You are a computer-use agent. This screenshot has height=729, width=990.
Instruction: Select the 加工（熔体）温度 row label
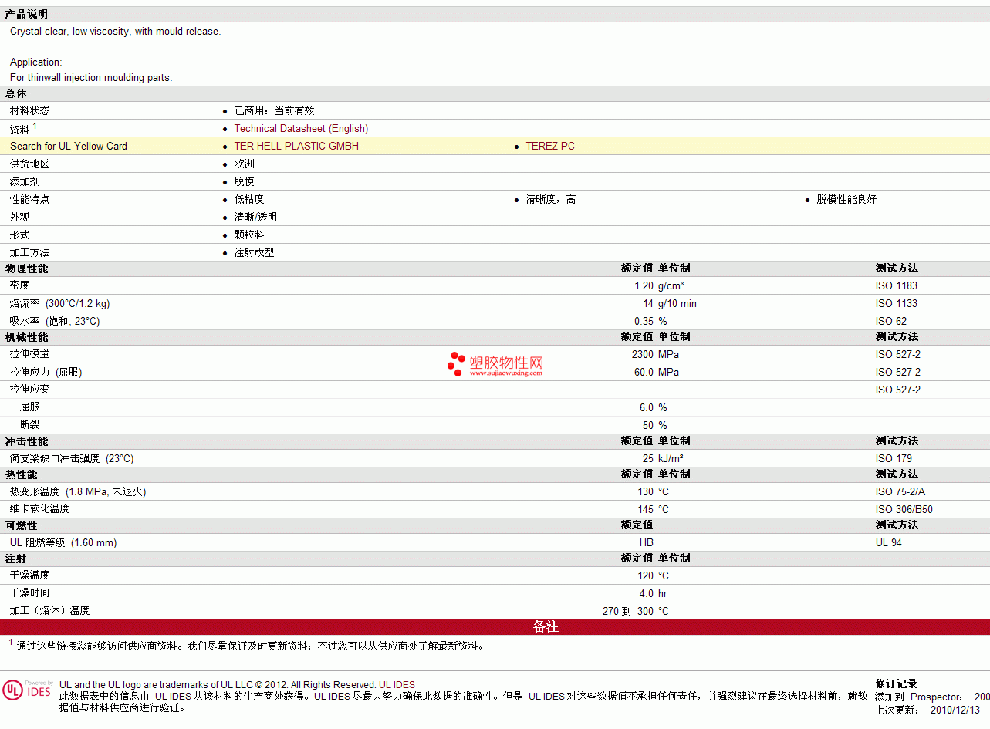coord(49,612)
